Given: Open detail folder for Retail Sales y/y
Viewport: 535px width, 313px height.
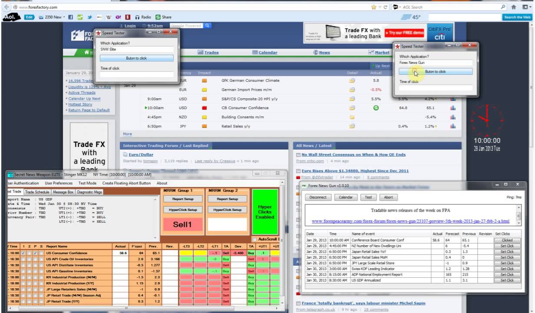Looking at the screenshot, I should point(352,126).
